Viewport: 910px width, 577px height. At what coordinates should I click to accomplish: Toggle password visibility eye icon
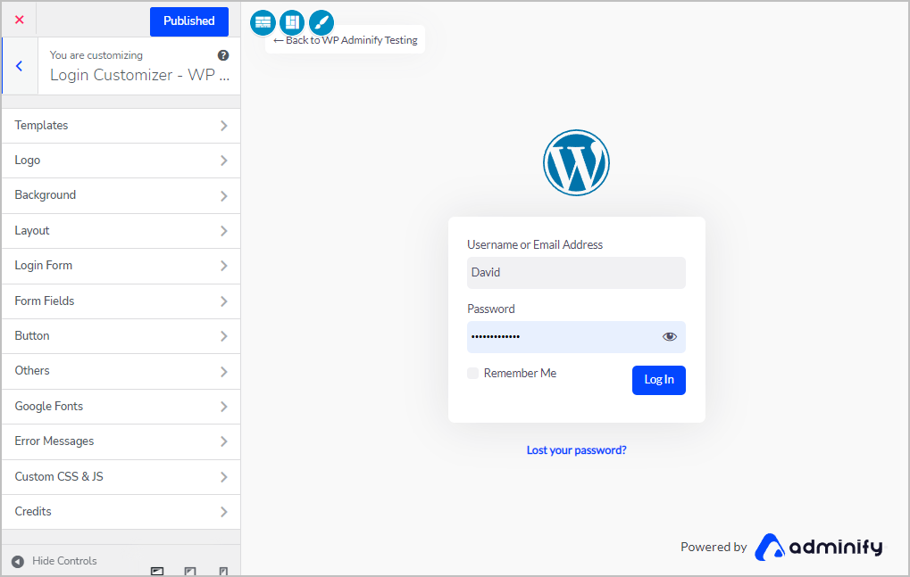click(x=670, y=336)
